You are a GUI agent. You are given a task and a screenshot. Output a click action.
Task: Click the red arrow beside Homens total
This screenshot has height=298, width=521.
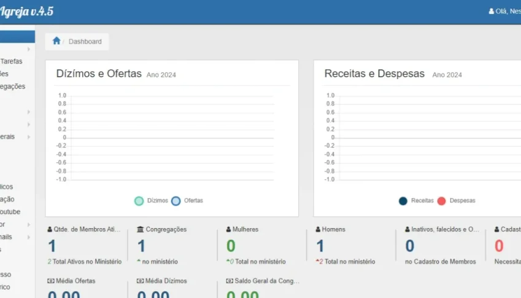(x=317, y=261)
